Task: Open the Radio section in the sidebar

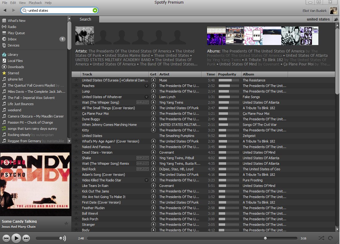Action: [12, 27]
